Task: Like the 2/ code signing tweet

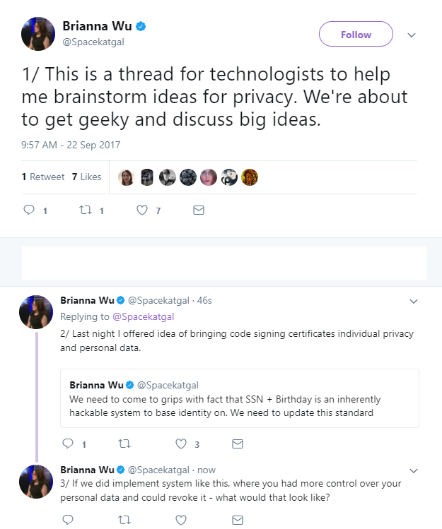Action: pos(181,444)
